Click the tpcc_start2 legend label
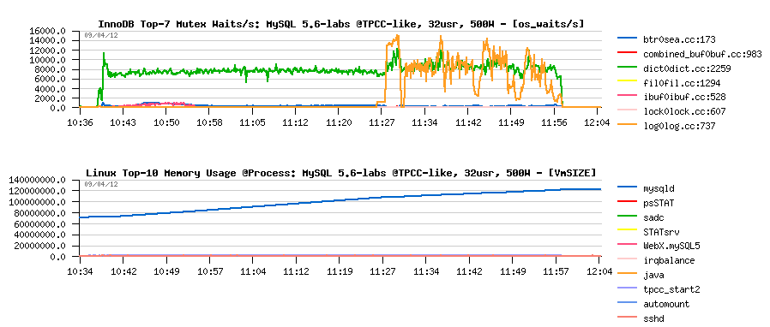The width and height of the screenshot is (770, 327). (671, 289)
